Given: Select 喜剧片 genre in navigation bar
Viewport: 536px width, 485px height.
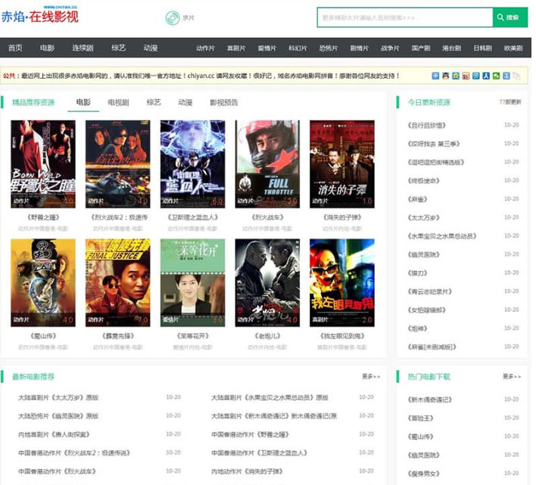Looking at the screenshot, I should [236, 48].
